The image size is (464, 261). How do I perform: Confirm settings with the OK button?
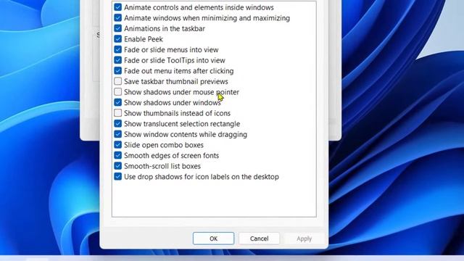[213, 239]
